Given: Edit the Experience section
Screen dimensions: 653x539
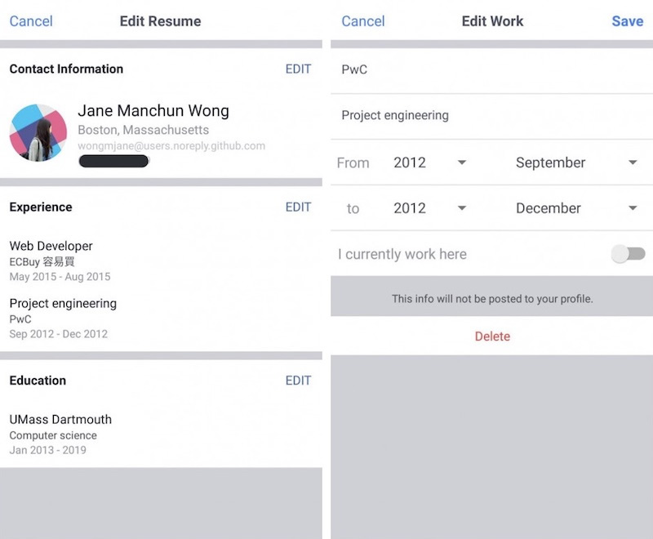Looking at the screenshot, I should tap(298, 207).
